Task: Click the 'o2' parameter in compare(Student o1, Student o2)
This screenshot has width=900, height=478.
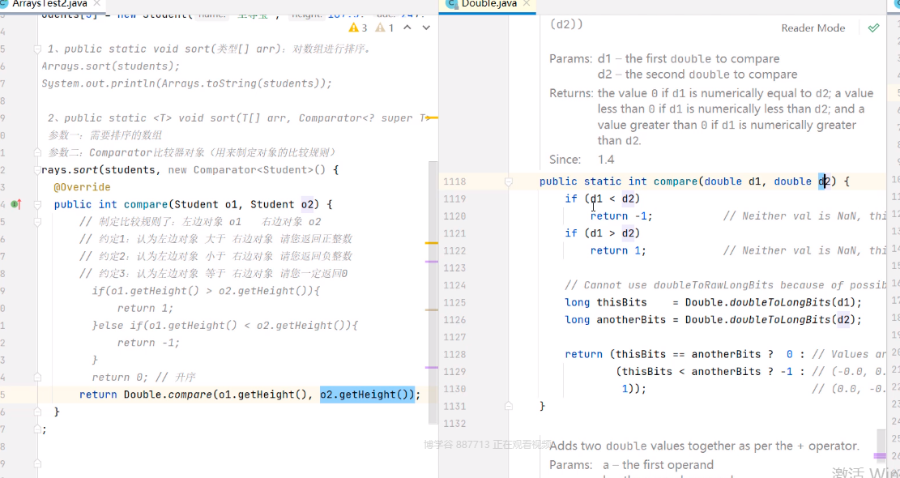Action: pos(308,204)
